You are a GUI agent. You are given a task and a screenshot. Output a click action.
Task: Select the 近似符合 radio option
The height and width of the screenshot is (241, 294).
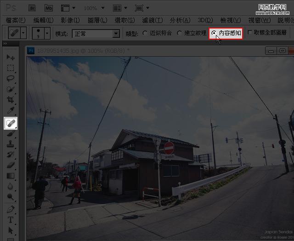point(145,33)
